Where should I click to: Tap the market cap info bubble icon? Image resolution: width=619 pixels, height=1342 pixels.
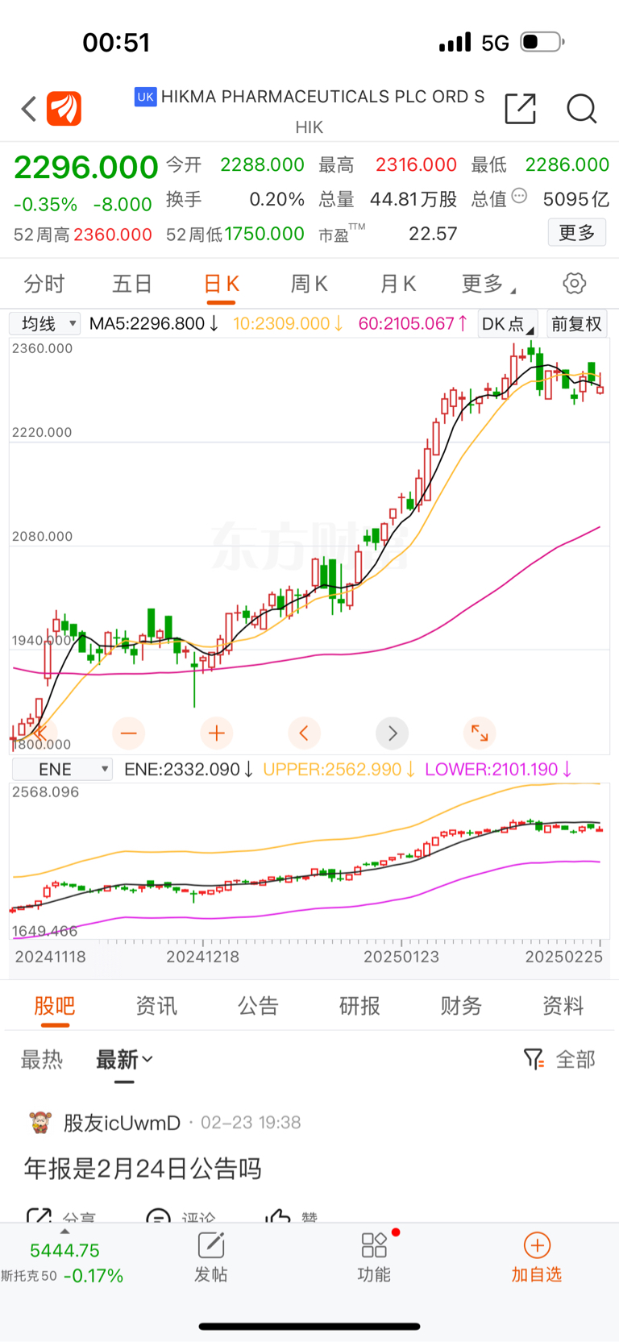[520, 196]
